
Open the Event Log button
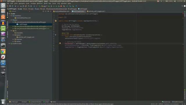pyautogui.click(x=166, y=102)
